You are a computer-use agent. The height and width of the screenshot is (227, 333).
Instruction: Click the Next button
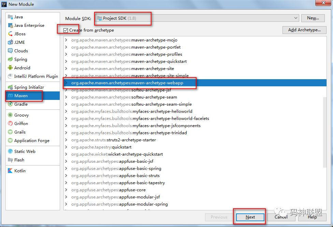point(250,217)
